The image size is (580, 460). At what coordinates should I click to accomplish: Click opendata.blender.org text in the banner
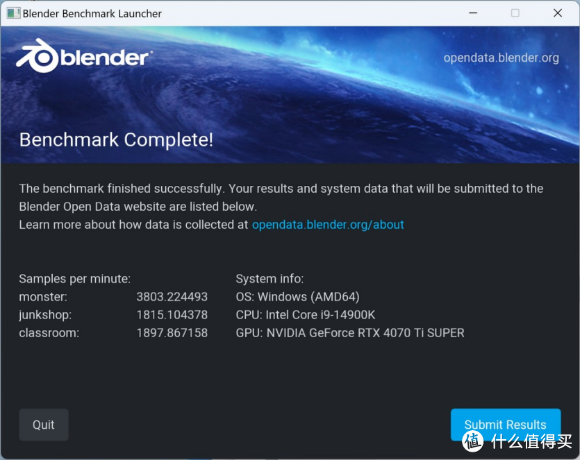click(x=501, y=58)
